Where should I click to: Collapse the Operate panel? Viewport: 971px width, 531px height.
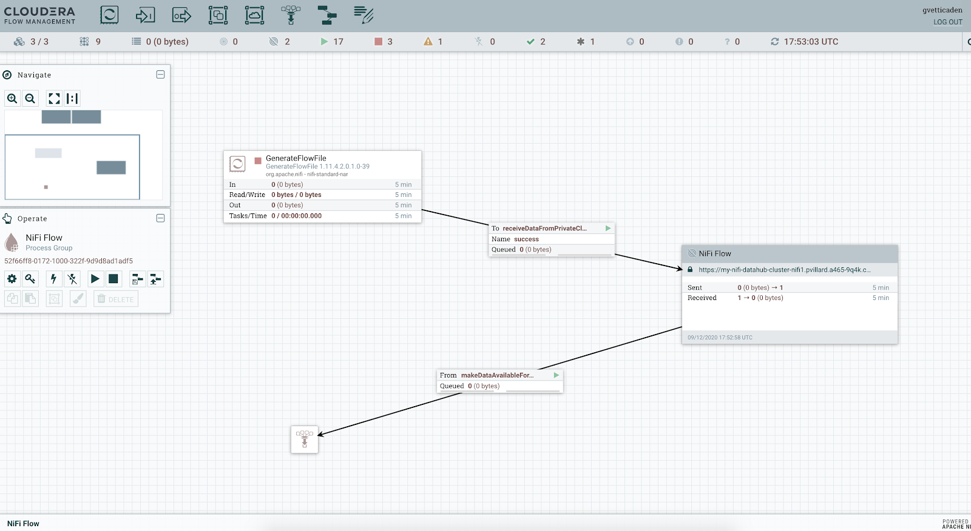pos(160,218)
